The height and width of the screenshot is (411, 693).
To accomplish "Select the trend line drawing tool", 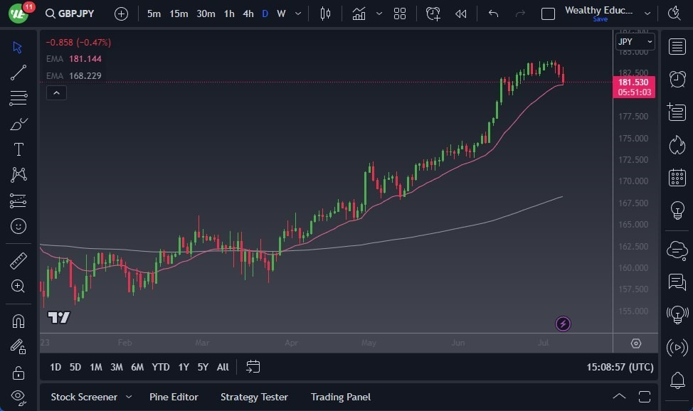I will point(18,73).
